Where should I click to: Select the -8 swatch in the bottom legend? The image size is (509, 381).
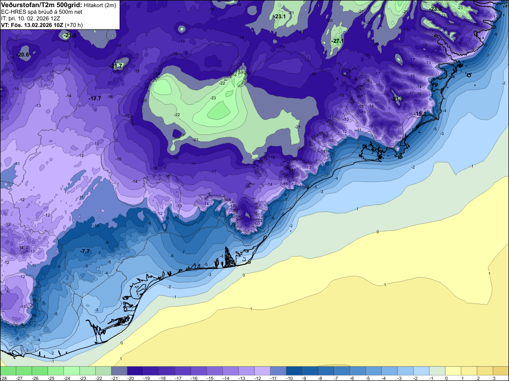coord(326,371)
